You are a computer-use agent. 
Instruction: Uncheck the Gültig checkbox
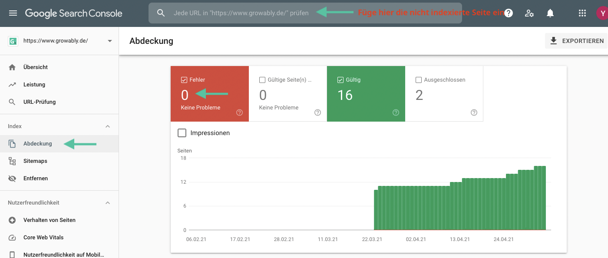(x=340, y=80)
